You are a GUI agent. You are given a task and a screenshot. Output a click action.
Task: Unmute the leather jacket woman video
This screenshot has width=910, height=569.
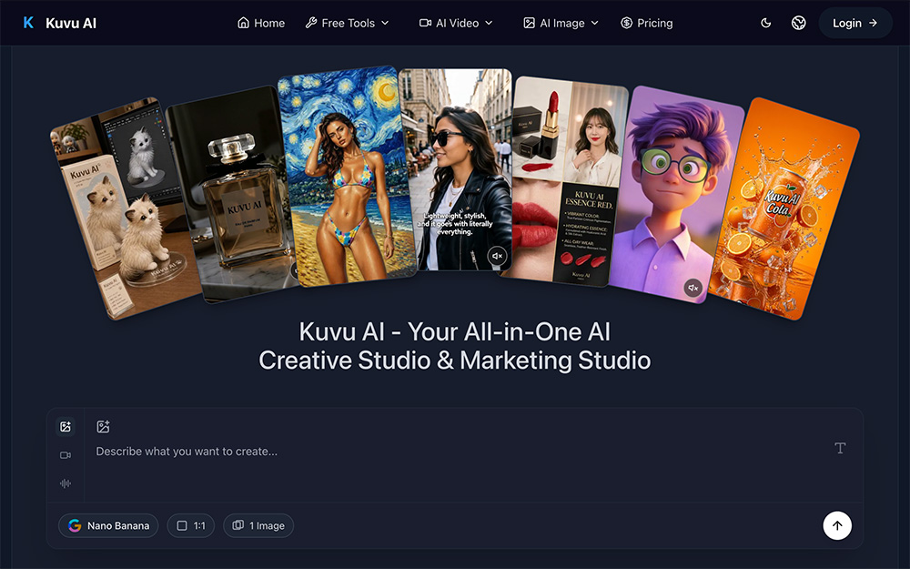tap(497, 256)
